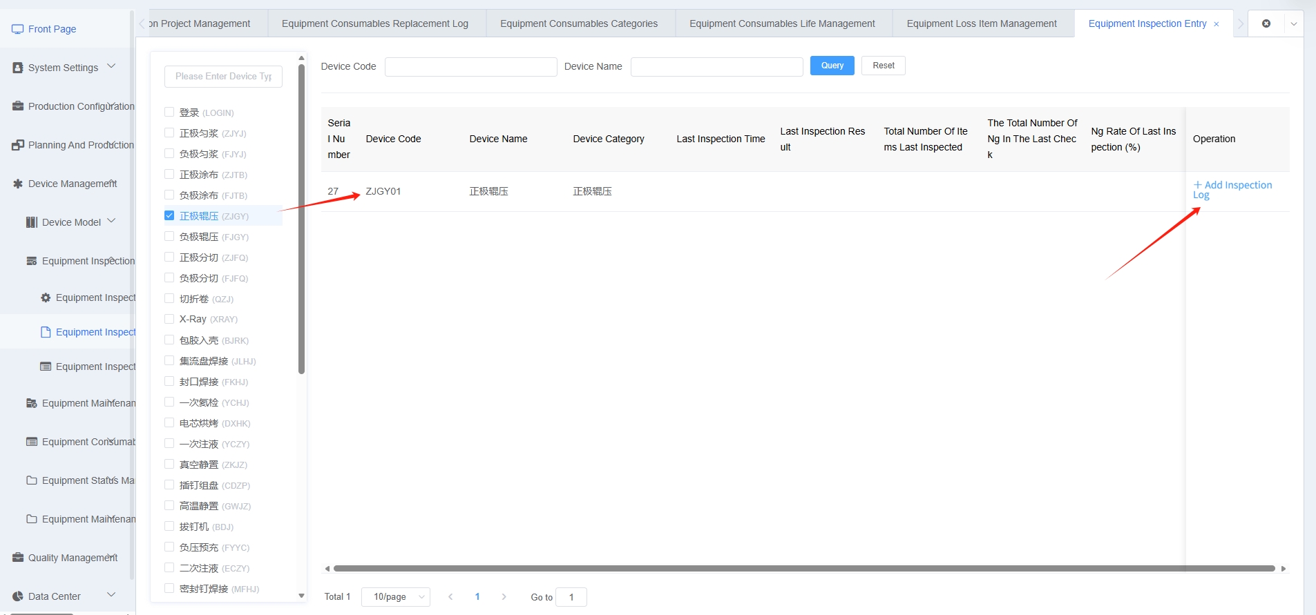Expand the Production Configuration menu

pyautogui.click(x=111, y=105)
